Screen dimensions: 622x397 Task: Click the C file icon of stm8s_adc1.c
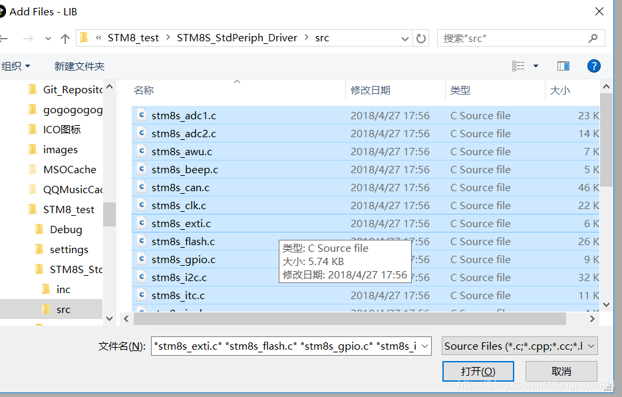pyautogui.click(x=141, y=115)
